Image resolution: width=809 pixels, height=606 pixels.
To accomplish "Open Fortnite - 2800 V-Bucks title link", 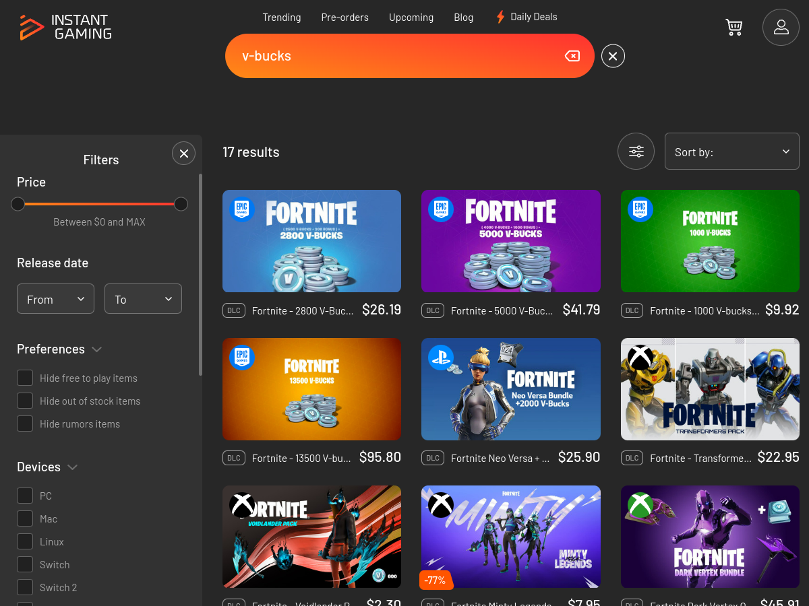I will coord(303,311).
